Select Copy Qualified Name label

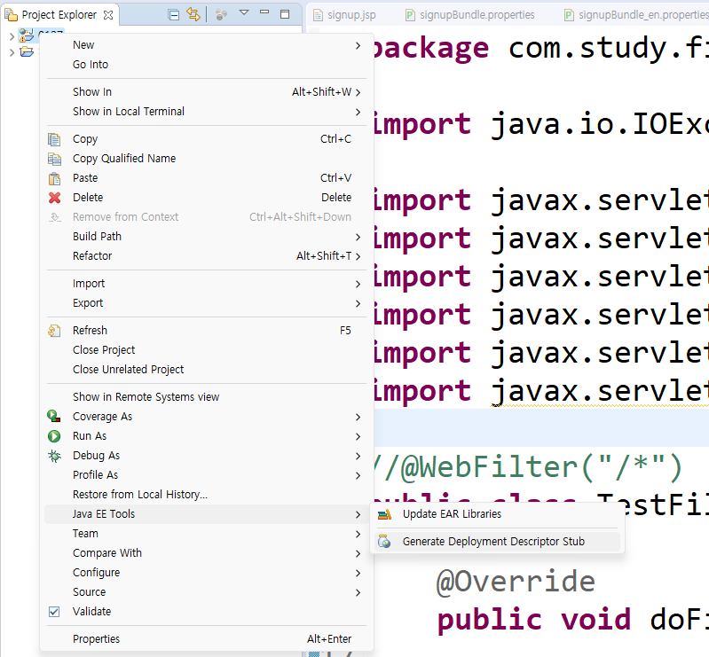(124, 159)
